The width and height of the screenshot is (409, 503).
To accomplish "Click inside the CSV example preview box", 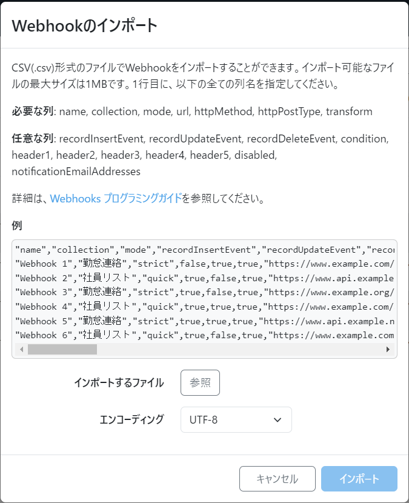I will tap(203, 292).
